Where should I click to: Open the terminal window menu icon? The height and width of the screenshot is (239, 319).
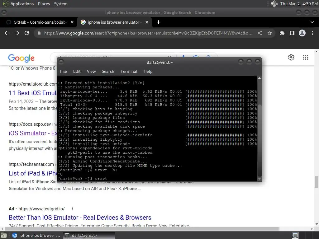61,62
